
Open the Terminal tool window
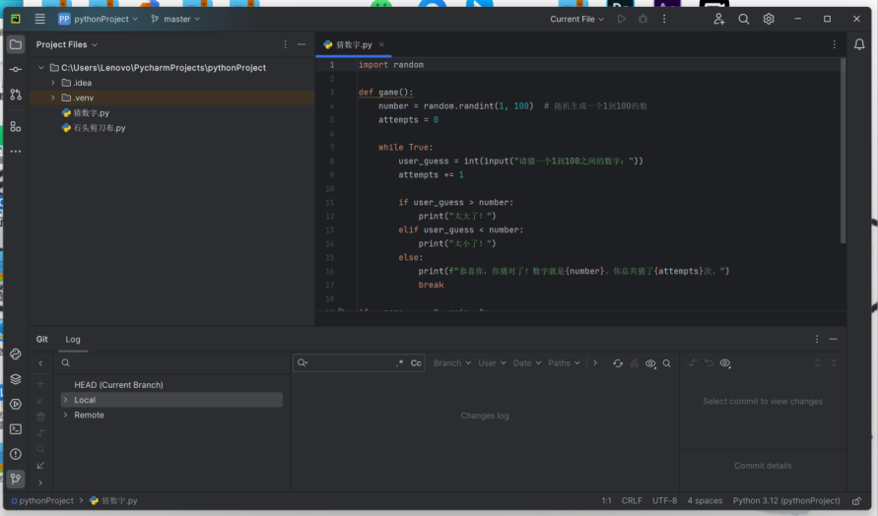16,429
